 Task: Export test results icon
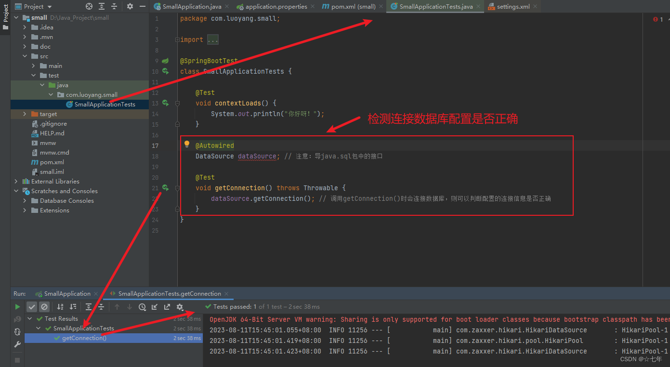coord(167,307)
